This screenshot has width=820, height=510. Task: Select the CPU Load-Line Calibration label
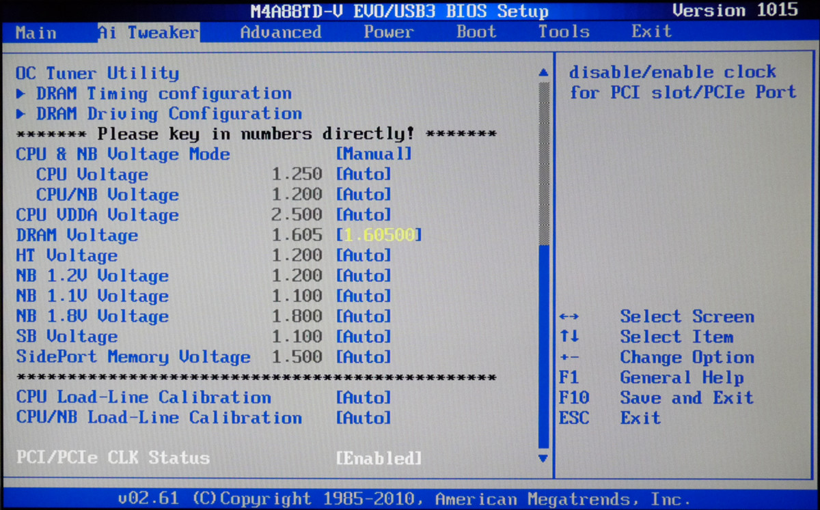click(143, 397)
